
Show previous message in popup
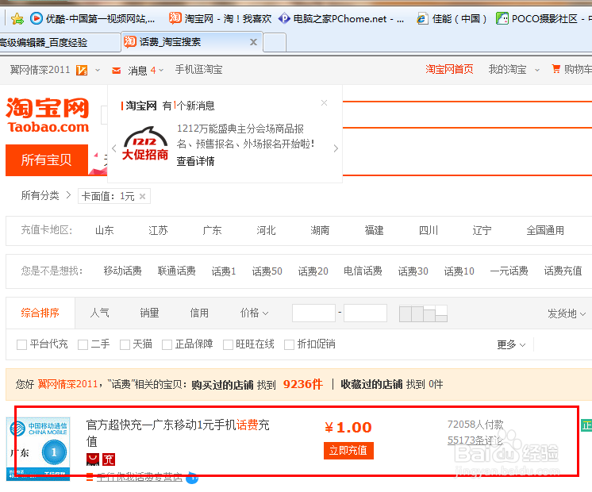pyautogui.click(x=114, y=148)
